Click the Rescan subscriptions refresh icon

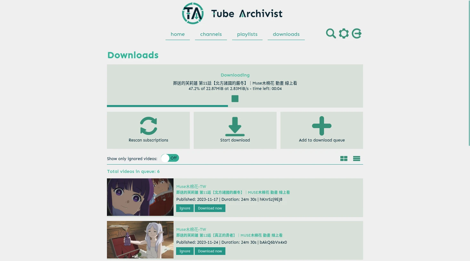pyautogui.click(x=149, y=126)
